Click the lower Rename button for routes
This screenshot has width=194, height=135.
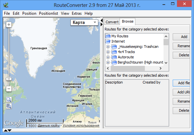tap(181, 101)
